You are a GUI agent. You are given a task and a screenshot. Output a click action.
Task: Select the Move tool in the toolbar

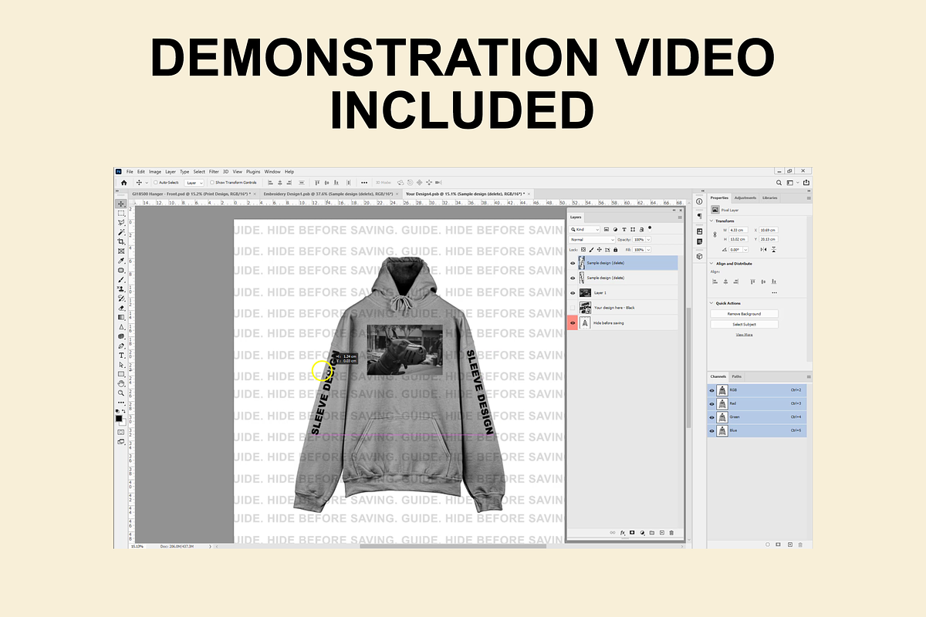[122, 204]
